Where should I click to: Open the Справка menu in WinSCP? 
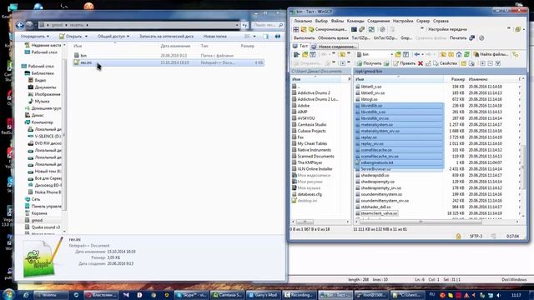tap(441, 21)
